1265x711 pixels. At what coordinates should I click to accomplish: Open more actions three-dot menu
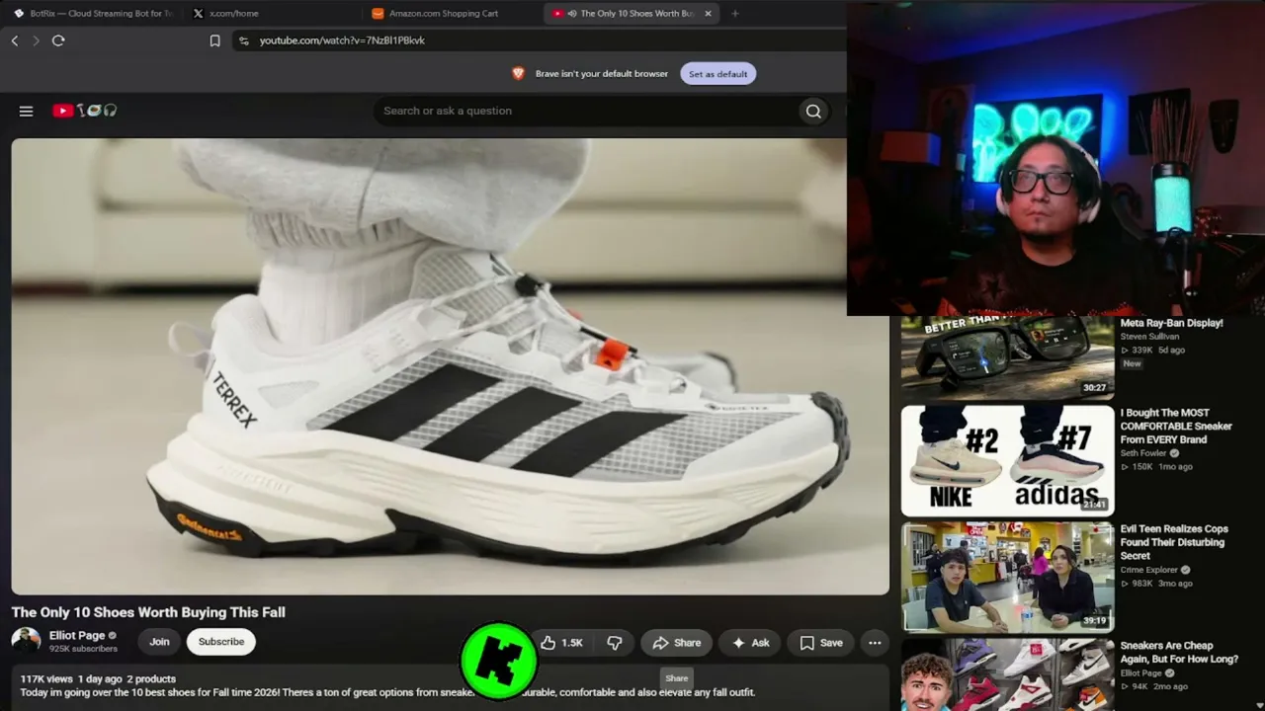(x=875, y=643)
